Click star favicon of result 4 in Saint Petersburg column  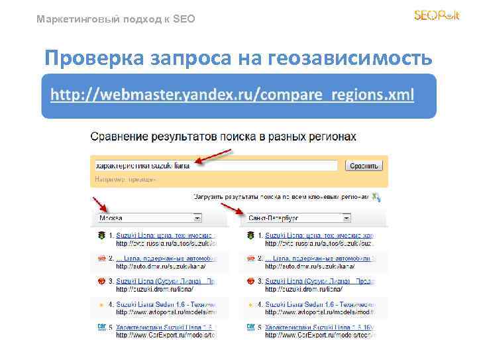pos(250,304)
